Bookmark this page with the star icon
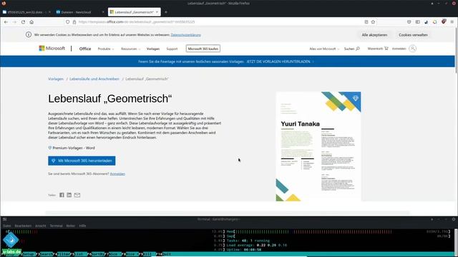Viewport: 458px width, 257px height. click(373, 22)
